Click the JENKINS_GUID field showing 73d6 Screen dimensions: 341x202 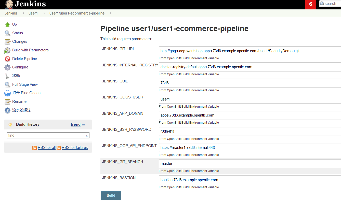point(250,83)
